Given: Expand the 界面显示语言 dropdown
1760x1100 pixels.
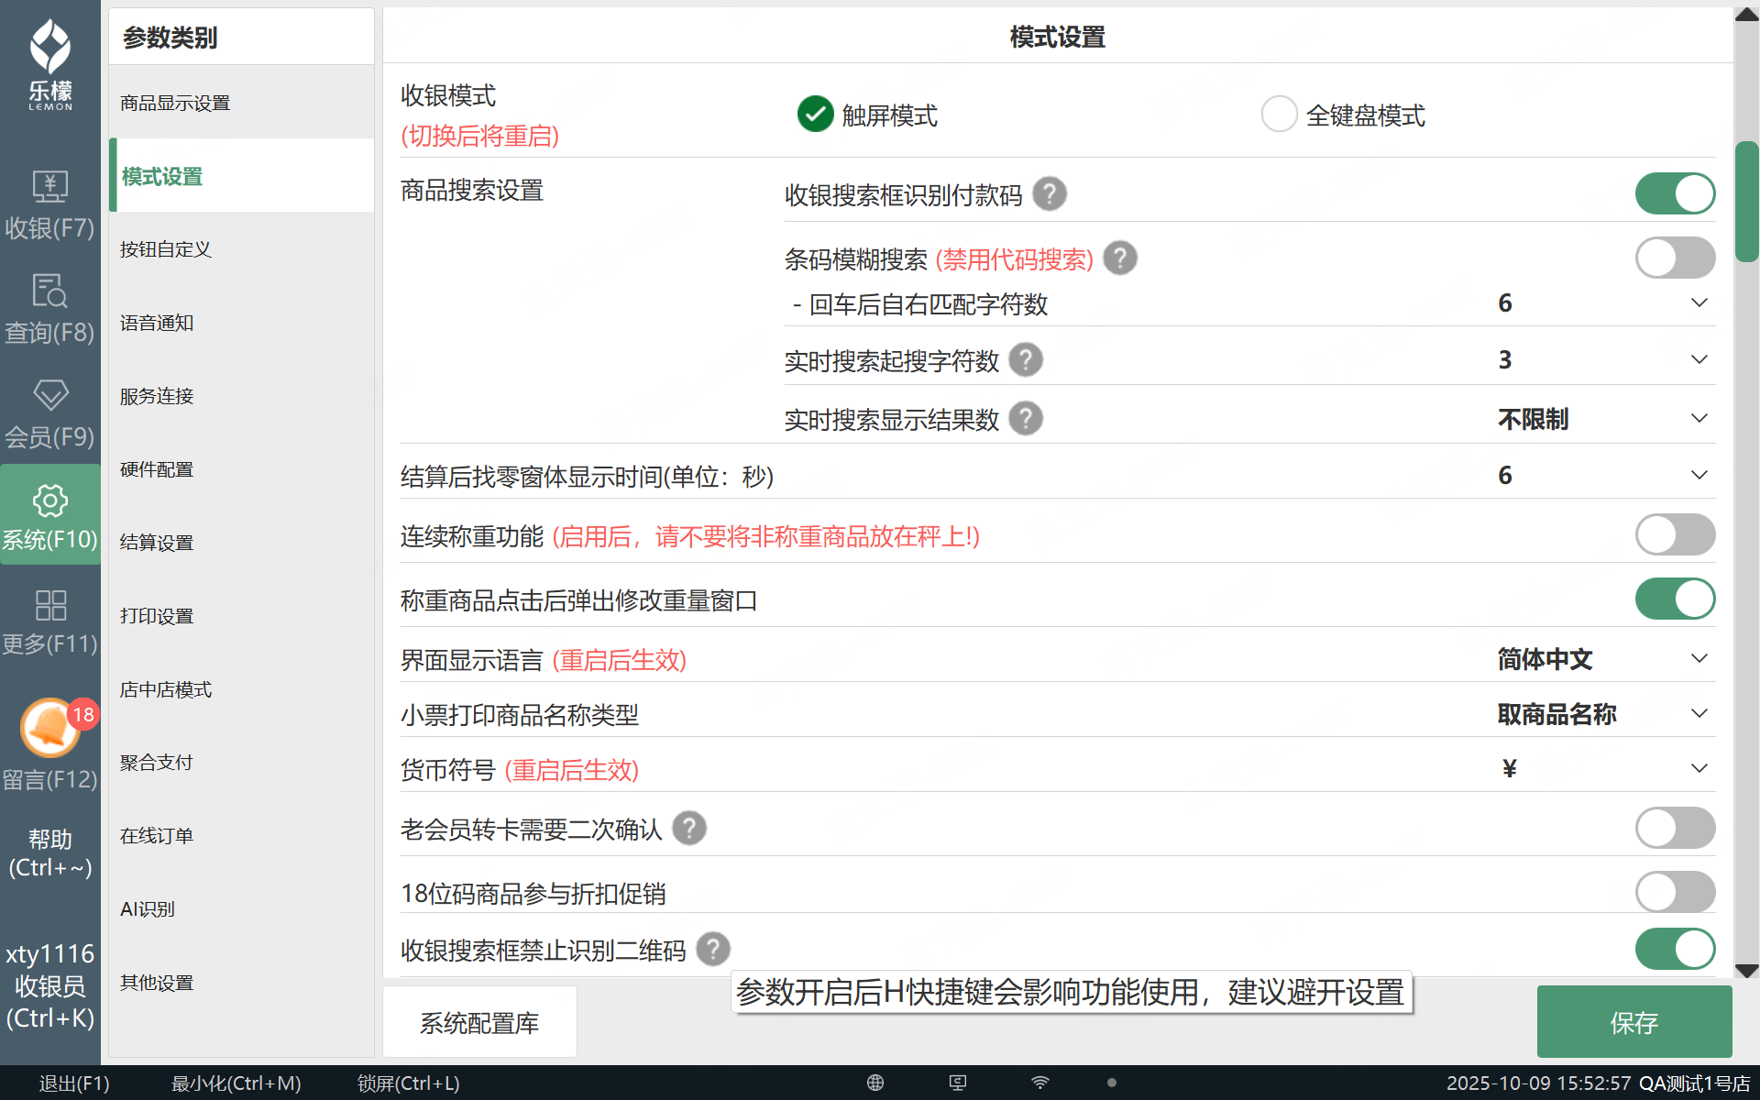Looking at the screenshot, I should click(x=1698, y=659).
